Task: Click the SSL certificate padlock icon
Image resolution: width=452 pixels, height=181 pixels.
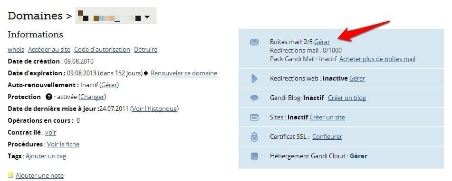Action: point(254,137)
